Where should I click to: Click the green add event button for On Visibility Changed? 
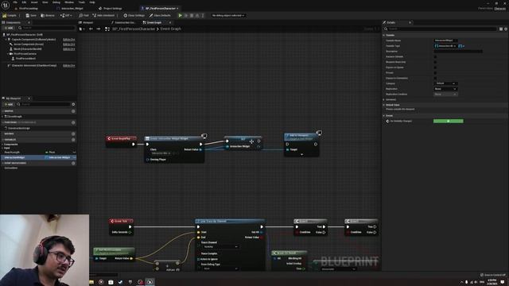[449, 121]
